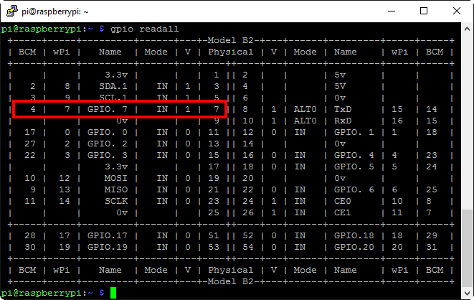474x300 pixels.
Task: Click the top 'Physical' column header
Action: point(231,52)
